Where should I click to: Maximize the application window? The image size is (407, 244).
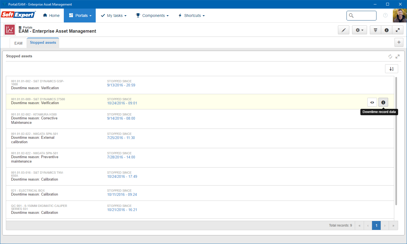point(388,4)
